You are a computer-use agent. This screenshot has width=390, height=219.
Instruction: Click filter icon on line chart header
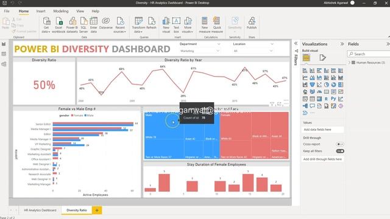click(x=272, y=104)
